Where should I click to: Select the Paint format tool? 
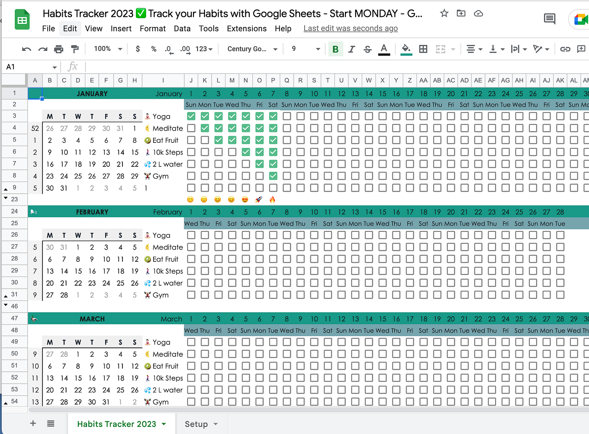pos(75,49)
